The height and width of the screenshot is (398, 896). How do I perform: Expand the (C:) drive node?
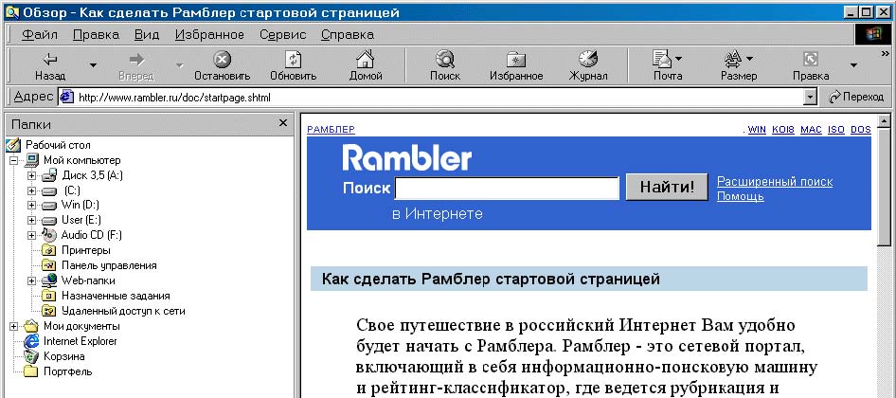[x=31, y=190]
